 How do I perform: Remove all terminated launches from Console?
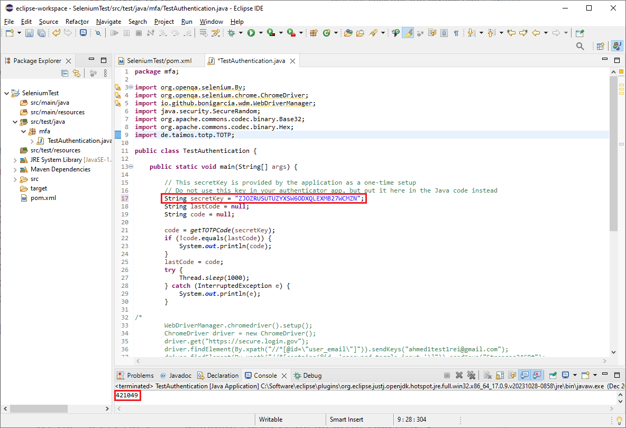pyautogui.click(x=471, y=375)
